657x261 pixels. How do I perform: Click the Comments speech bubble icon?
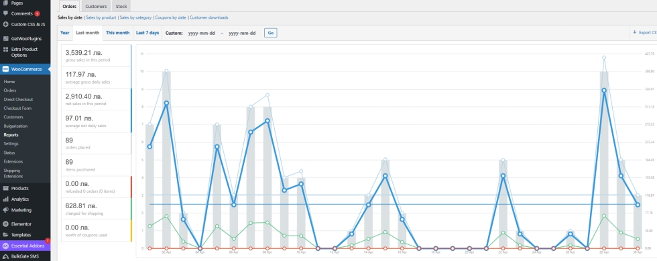5,13
